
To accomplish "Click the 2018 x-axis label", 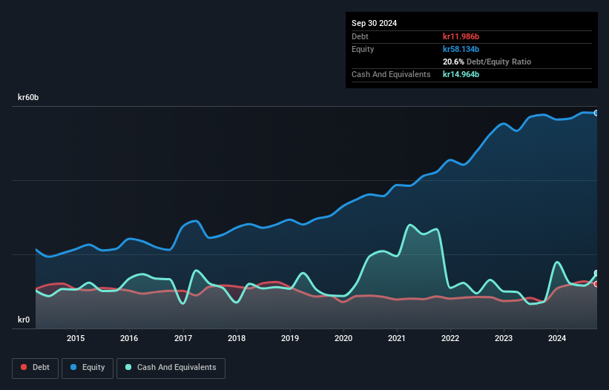I will (x=237, y=338).
